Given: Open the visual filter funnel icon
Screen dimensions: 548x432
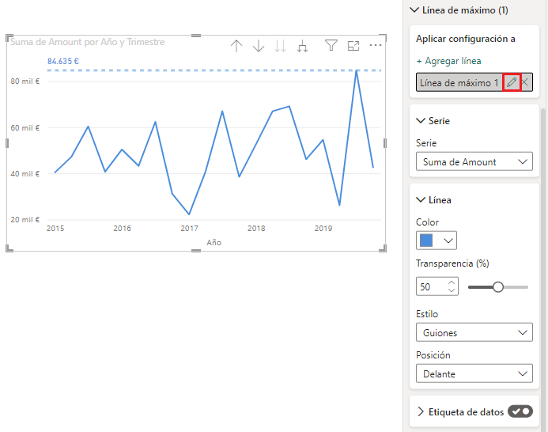Looking at the screenshot, I should coord(331,46).
